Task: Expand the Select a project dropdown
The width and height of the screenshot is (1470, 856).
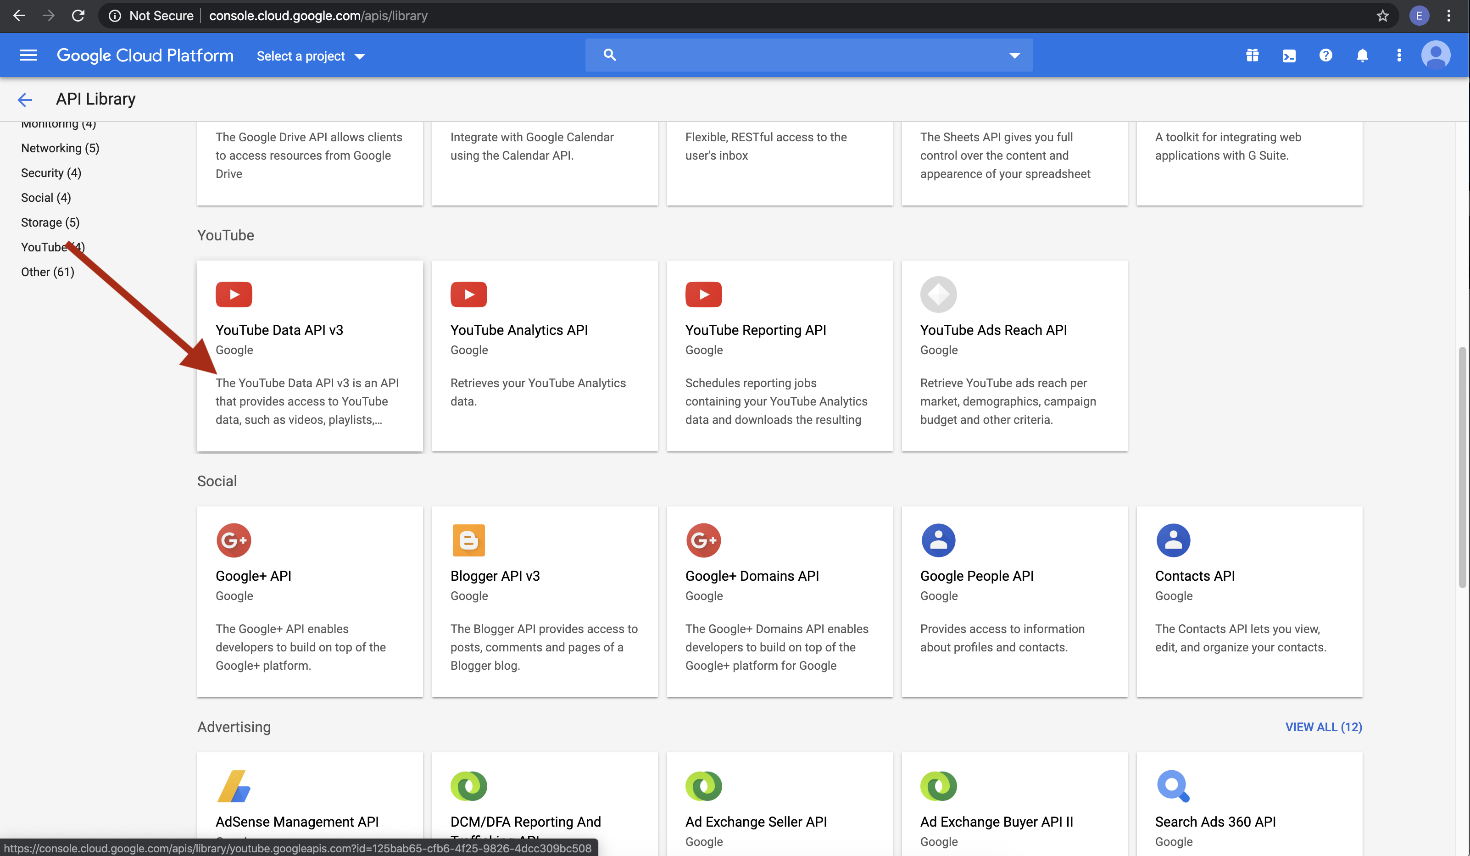Action: pos(310,56)
